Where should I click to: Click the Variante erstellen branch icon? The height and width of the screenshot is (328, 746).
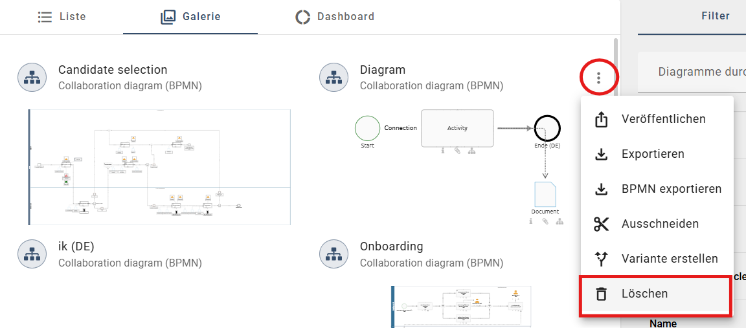tap(602, 259)
